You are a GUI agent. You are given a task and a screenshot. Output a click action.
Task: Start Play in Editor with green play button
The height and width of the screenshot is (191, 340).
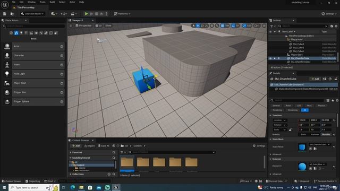tap(86, 14)
